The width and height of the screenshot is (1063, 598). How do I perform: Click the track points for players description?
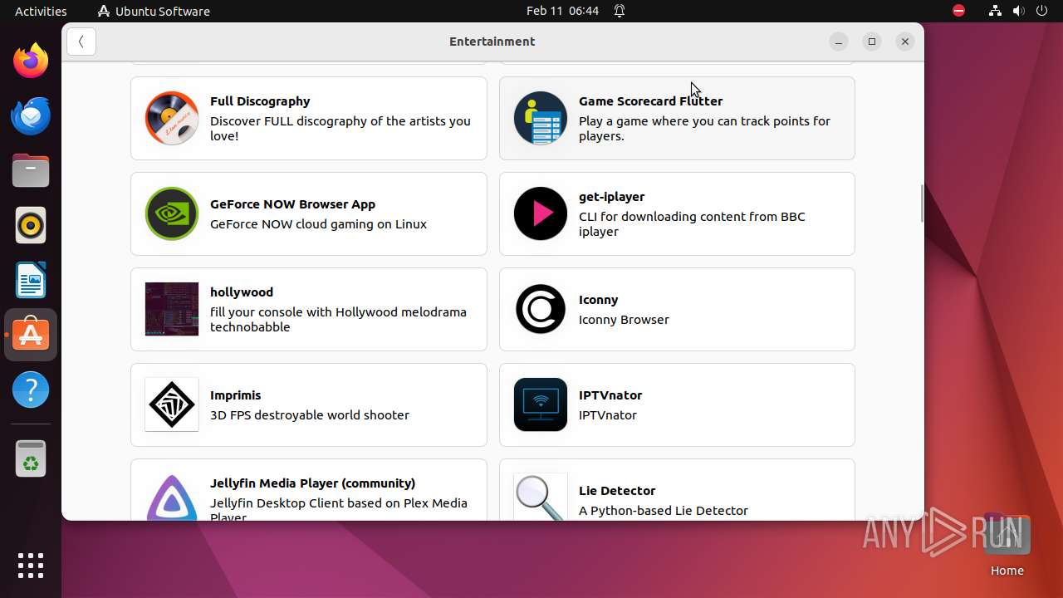(704, 129)
